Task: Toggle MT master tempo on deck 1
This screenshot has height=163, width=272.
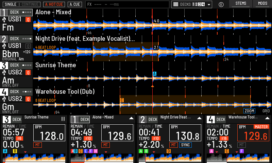Action: pos(105,145)
